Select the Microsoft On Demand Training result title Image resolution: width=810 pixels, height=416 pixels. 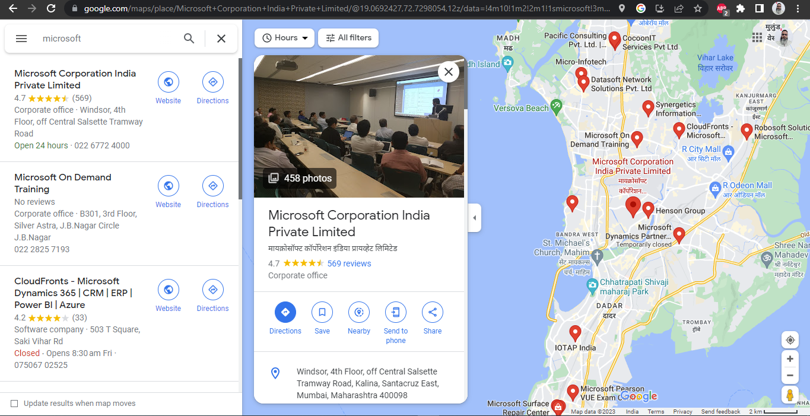(x=63, y=183)
